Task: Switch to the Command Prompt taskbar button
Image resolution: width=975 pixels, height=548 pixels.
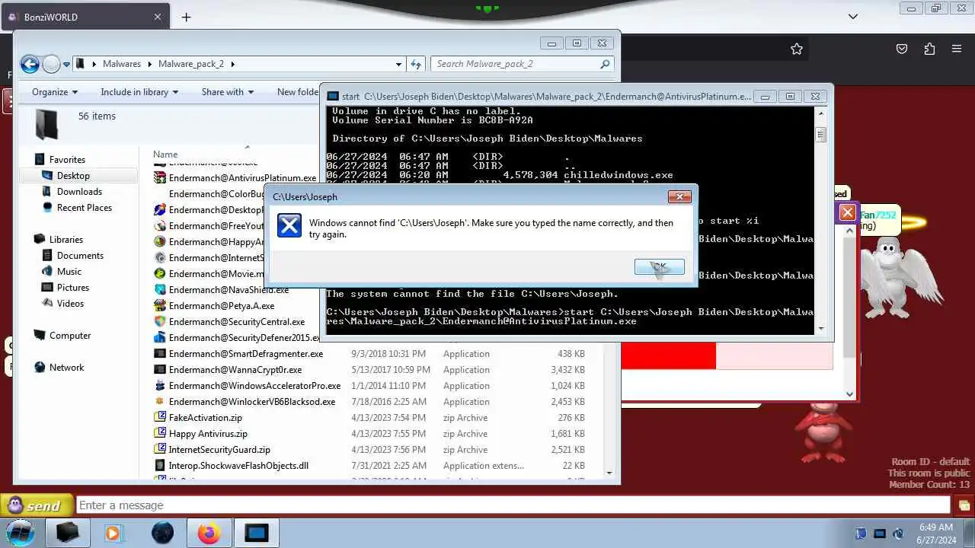Action: [256, 534]
